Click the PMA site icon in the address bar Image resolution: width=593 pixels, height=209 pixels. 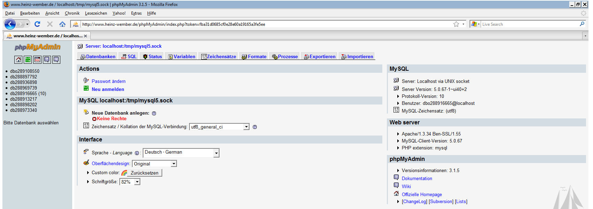pos(76,24)
